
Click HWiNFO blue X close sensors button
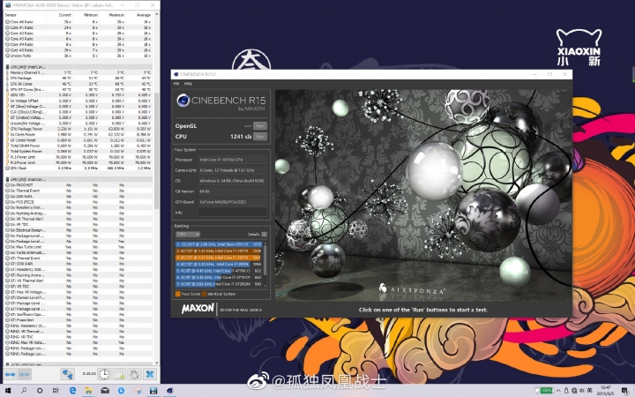coord(150,374)
